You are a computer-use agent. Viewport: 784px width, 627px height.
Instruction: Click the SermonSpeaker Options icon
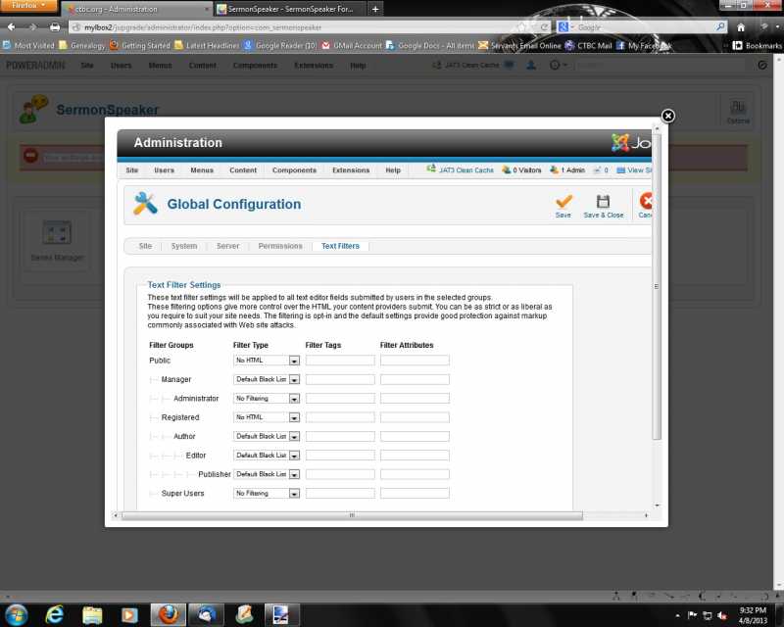(x=737, y=109)
